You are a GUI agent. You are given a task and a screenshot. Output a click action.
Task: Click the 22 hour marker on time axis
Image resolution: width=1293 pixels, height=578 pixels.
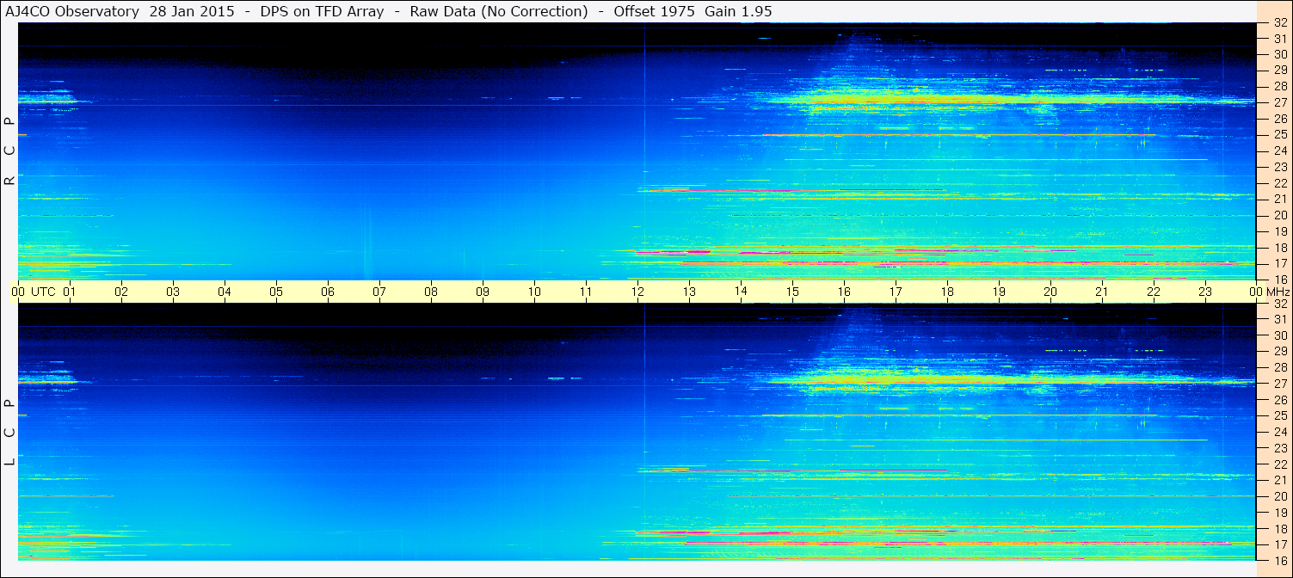coord(1154,292)
